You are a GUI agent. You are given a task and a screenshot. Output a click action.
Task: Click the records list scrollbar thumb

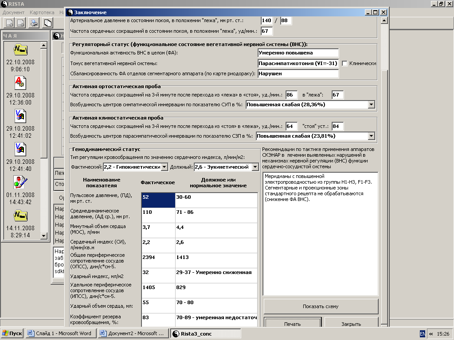[44, 103]
